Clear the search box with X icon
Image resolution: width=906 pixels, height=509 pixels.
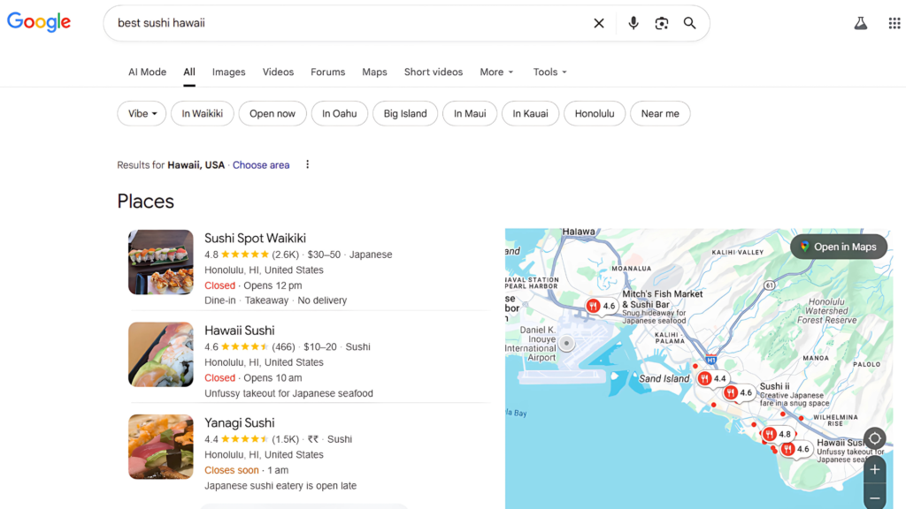599,24
